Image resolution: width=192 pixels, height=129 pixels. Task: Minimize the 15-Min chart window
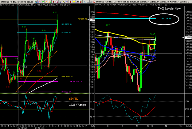tap(88, 2)
